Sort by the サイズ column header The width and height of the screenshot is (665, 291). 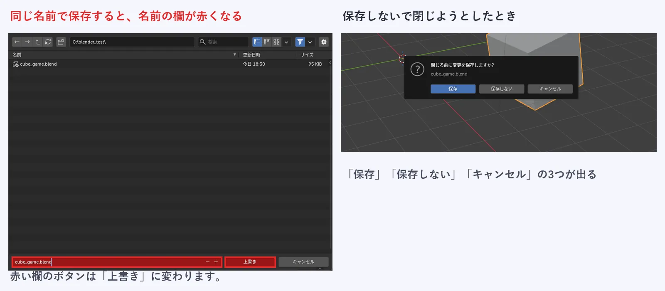[x=307, y=55]
